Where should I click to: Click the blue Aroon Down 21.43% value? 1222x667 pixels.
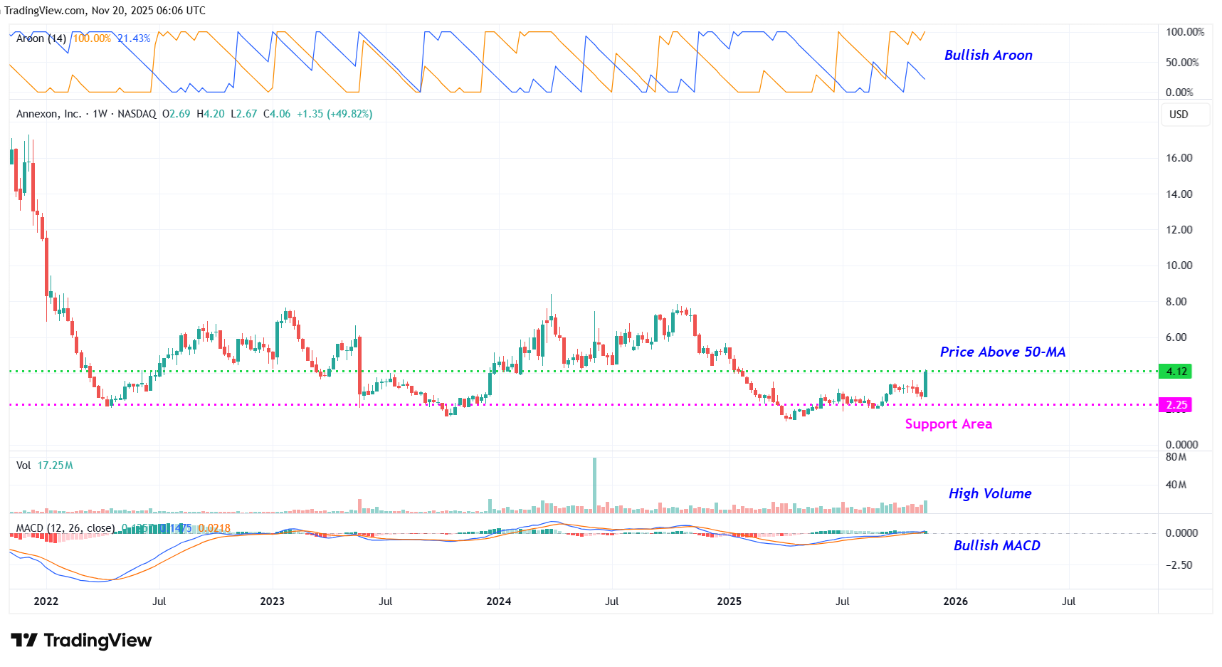coord(134,38)
